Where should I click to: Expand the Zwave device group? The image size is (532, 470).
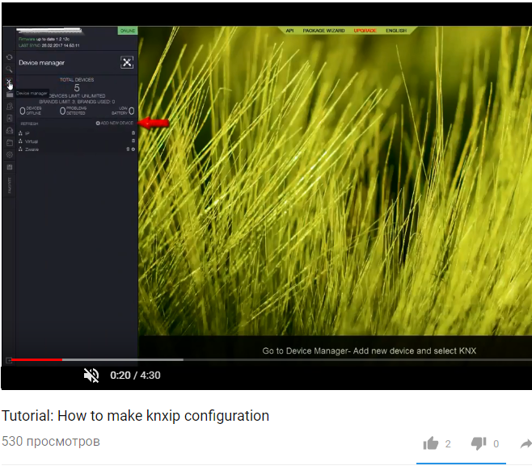tap(32, 149)
